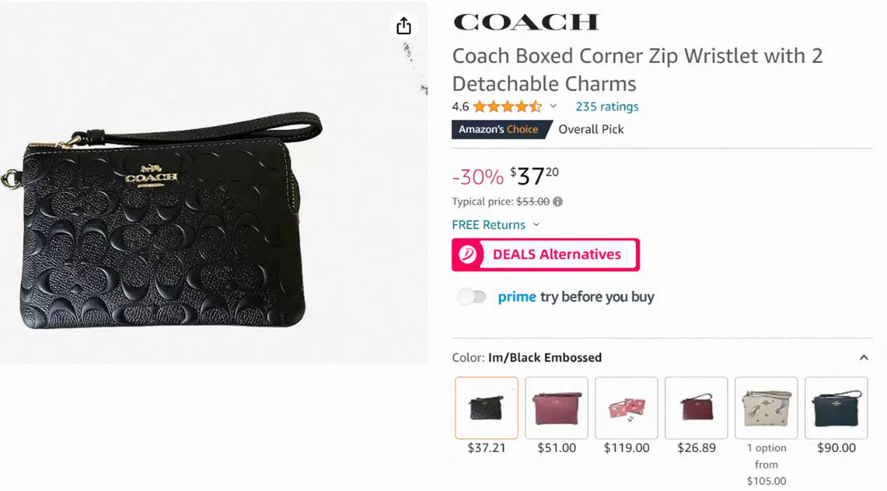Expand the FREE Returns dropdown
This screenshot has width=887, height=491.
pyautogui.click(x=536, y=225)
